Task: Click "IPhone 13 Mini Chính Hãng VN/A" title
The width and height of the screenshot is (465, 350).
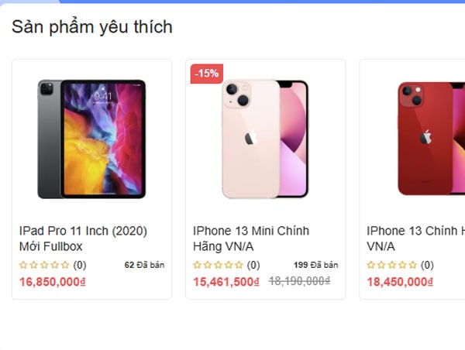Action: pyautogui.click(x=251, y=238)
